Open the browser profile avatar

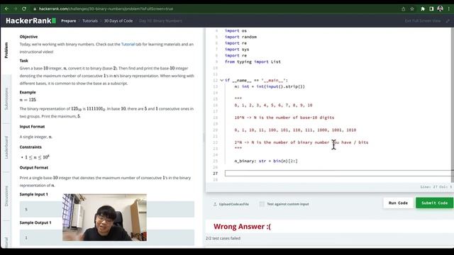440,8
